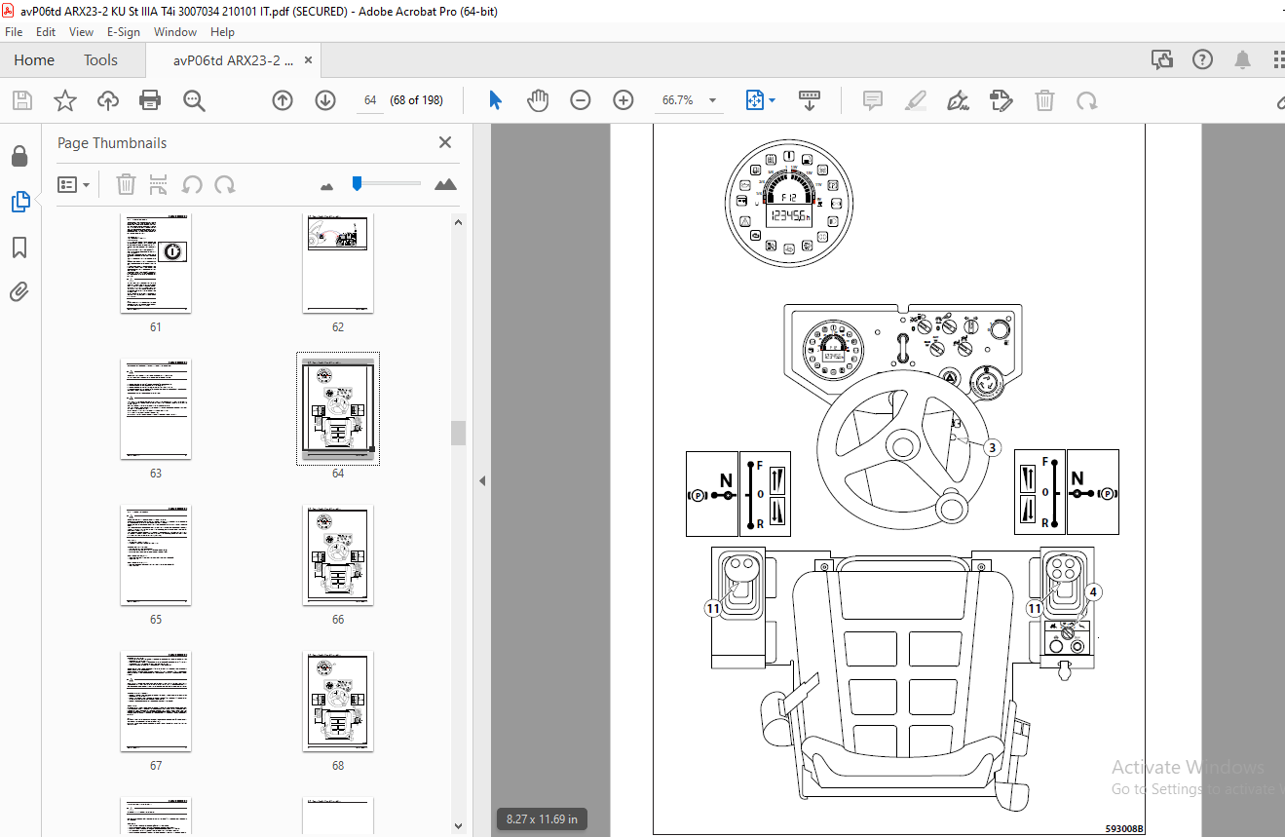Expand the fit page dropdown arrow
Image resolution: width=1285 pixels, height=837 pixels.
773,100
